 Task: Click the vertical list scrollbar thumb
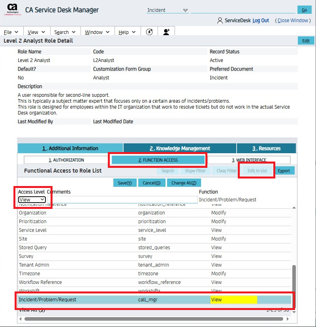[x=294, y=287]
